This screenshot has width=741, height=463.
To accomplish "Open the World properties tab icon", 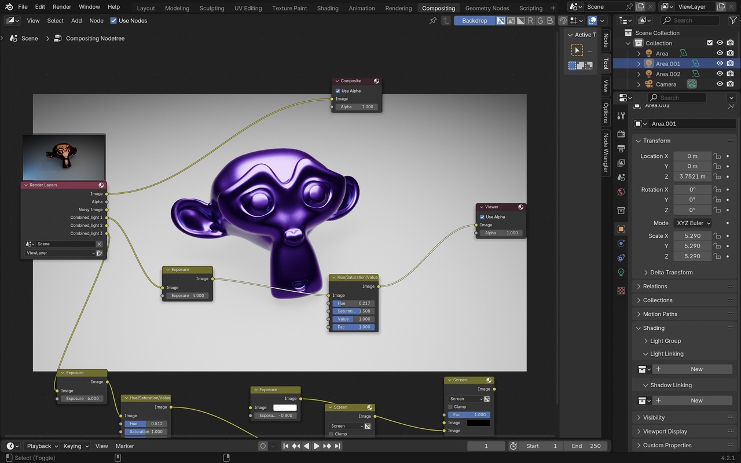I will [x=621, y=192].
